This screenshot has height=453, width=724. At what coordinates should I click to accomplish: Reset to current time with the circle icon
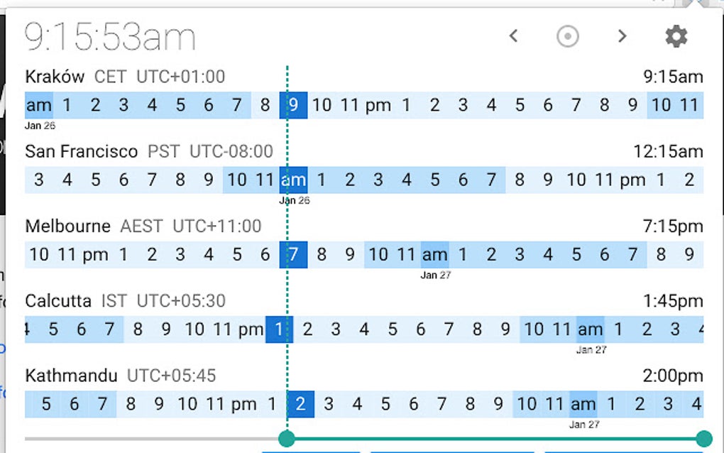[567, 36]
